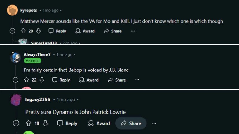Reply to legacy2355's comment
Screen dimensions: 239x134
click(67, 123)
